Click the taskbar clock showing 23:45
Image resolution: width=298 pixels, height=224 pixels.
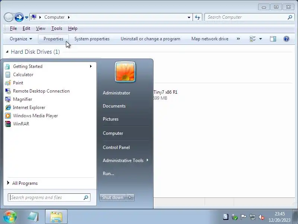(280, 217)
